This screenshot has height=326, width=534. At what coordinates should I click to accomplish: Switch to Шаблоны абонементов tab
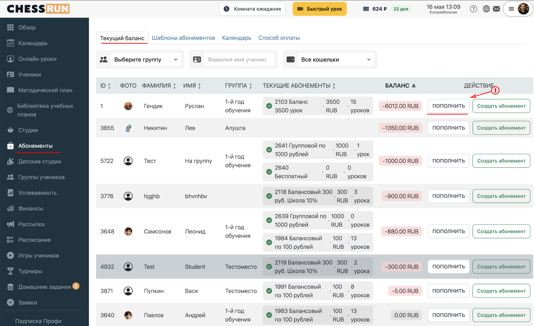click(183, 38)
